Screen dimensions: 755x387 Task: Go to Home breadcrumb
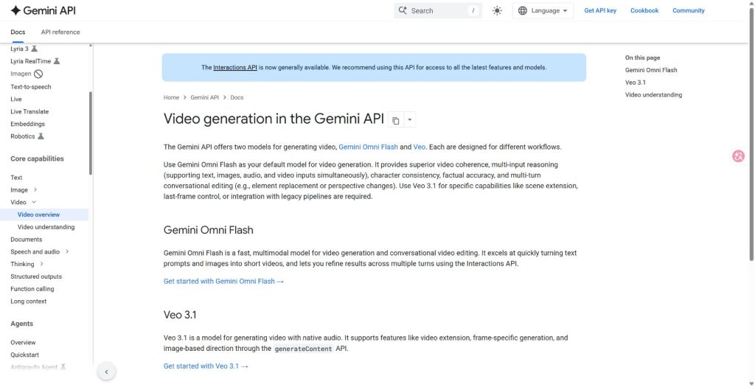(x=171, y=98)
